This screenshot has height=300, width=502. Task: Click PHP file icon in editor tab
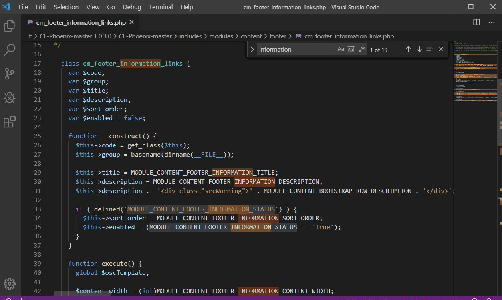click(30, 22)
